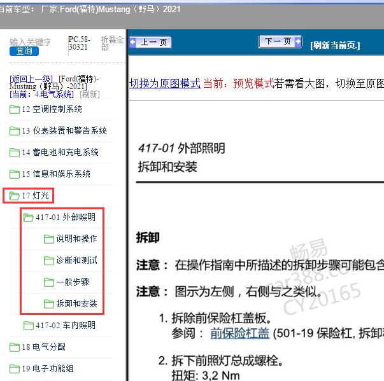
Task: Click folder icon beside 19 电子功能组
Action: click(x=14, y=369)
